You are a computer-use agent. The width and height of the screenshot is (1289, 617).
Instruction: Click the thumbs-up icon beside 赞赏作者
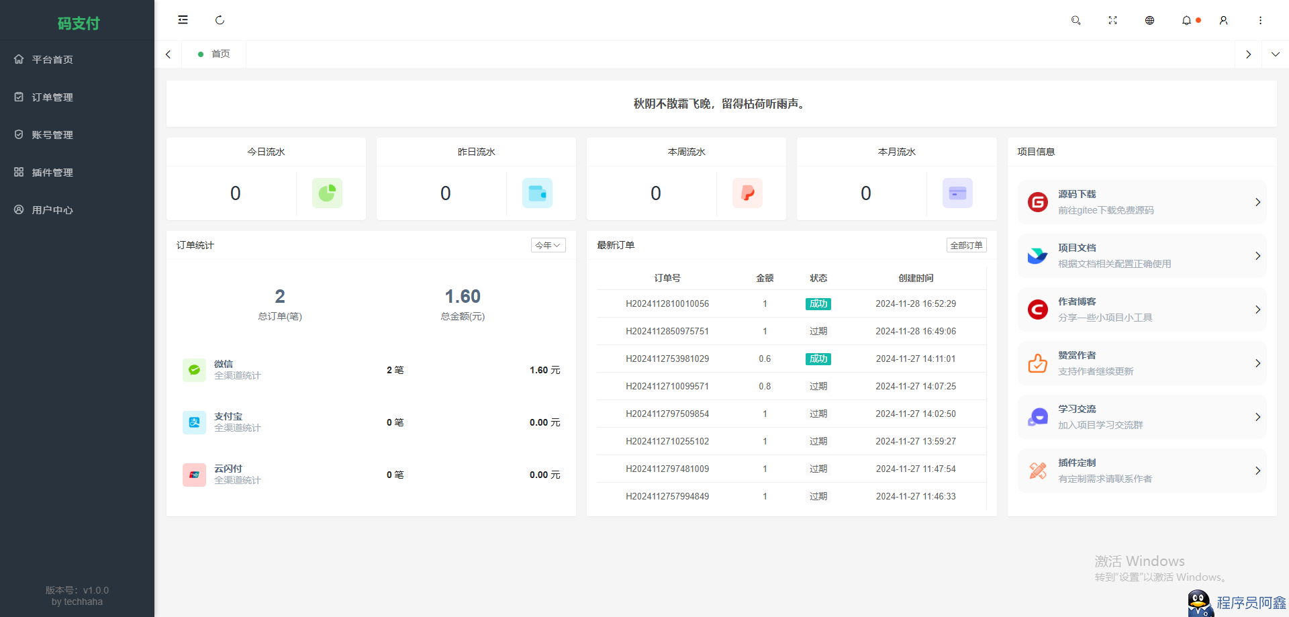pos(1038,363)
